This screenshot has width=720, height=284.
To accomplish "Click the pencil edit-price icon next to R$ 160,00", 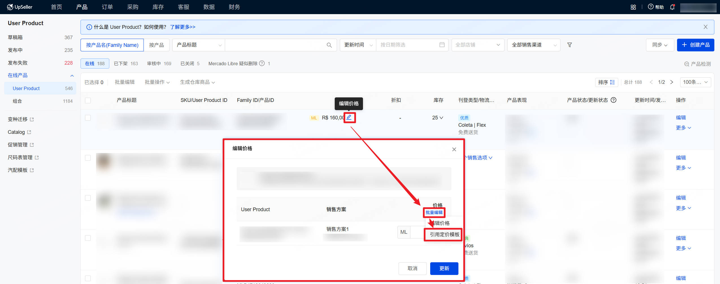I will (x=349, y=117).
